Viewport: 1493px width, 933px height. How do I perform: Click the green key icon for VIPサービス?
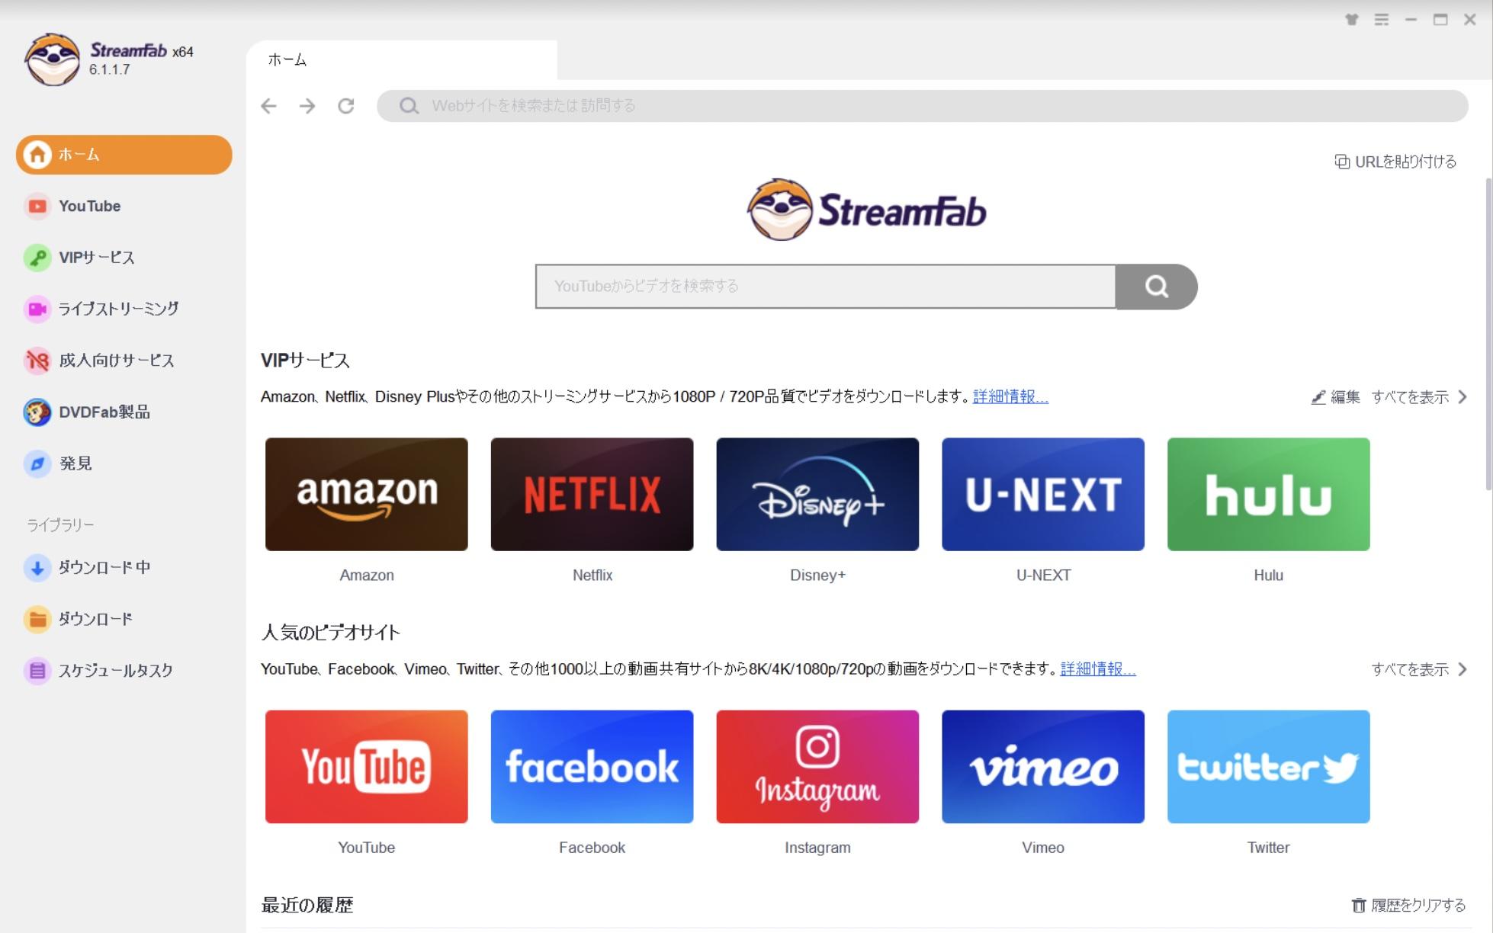[x=37, y=258]
